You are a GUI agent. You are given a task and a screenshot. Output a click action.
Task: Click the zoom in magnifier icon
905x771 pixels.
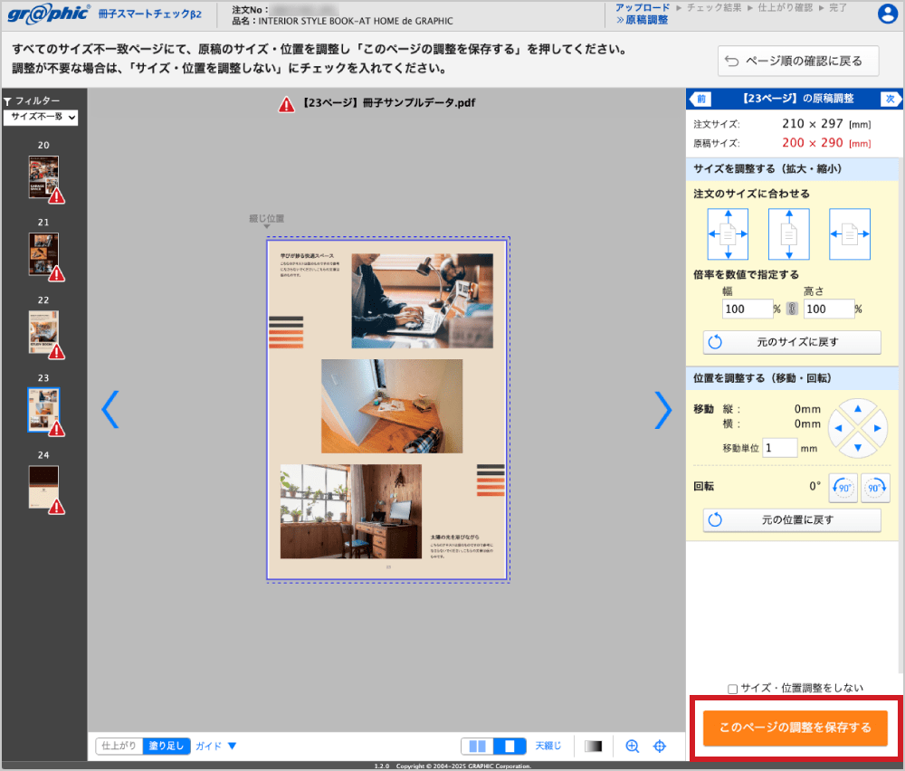point(633,747)
